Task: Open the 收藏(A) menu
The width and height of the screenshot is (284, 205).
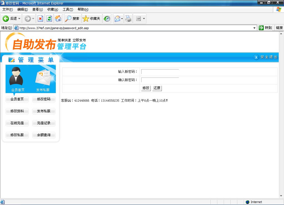Action: coord(52,9)
